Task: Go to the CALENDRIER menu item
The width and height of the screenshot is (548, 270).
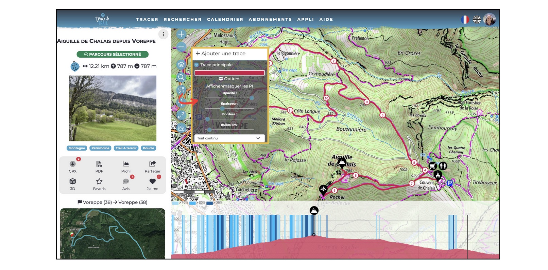Action: tap(225, 20)
